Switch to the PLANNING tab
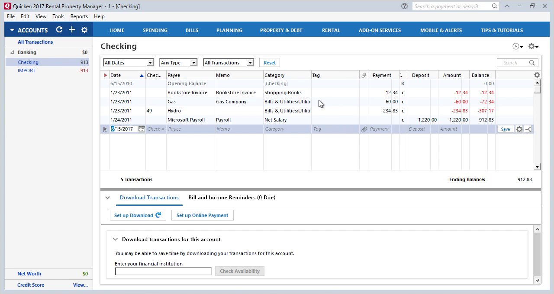Screen dimensions: 554x294 point(229,30)
